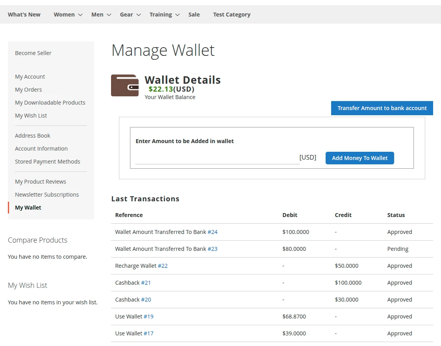Click the wallet icon next to Wallet Details
Viewport: 441px width, 346px height.
point(125,85)
